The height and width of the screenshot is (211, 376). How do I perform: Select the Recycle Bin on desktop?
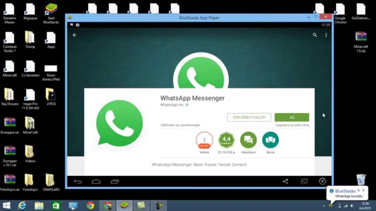[361, 179]
